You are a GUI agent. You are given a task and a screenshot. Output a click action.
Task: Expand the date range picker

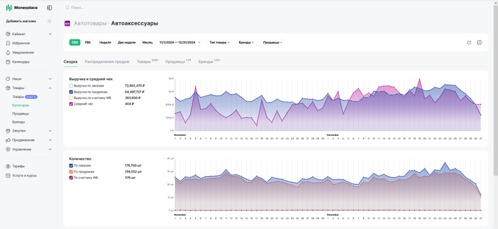[180, 42]
